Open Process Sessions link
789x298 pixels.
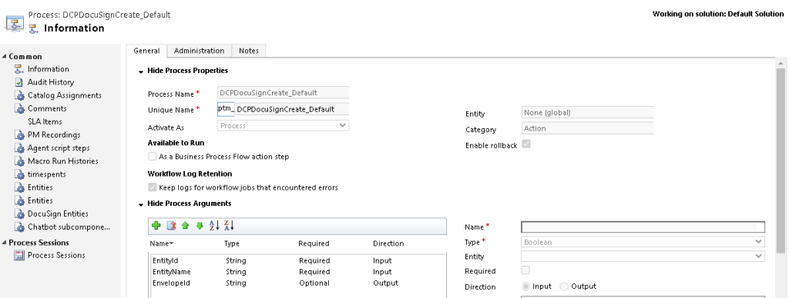click(56, 255)
